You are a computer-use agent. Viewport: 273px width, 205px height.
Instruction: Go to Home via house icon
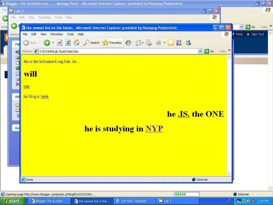click(77, 43)
